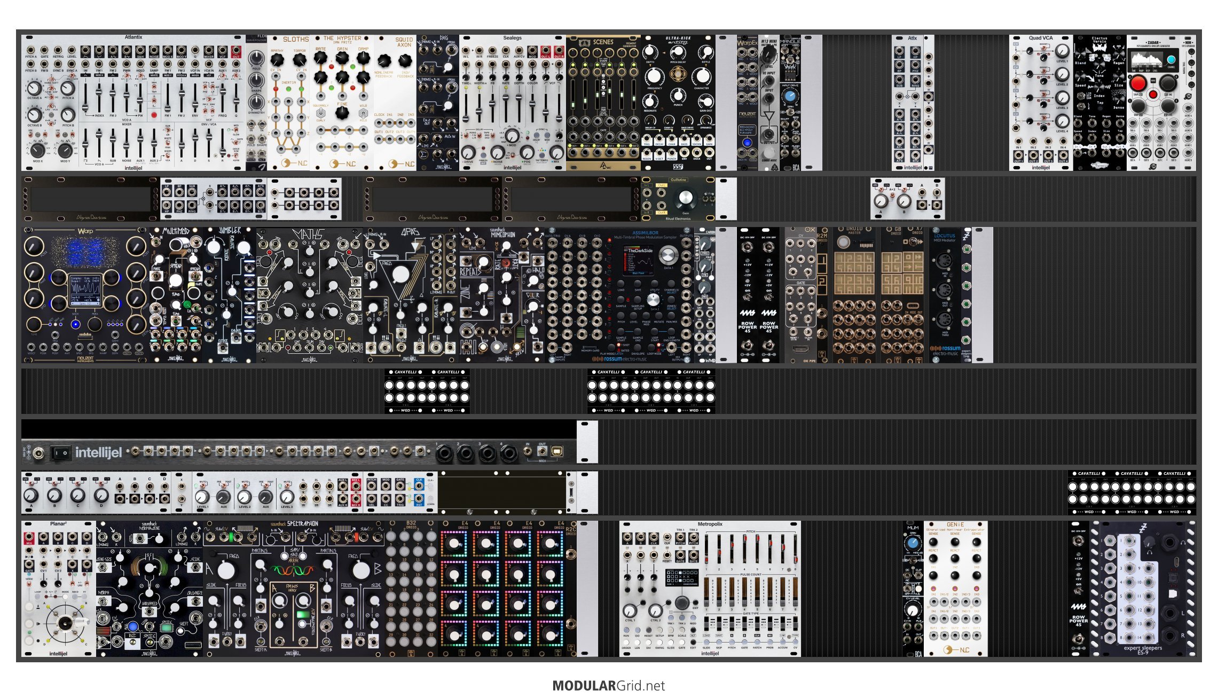The height and width of the screenshot is (697, 1218).
Task: Toggle the Intellijel case power rocker switch
Action: 60,453
